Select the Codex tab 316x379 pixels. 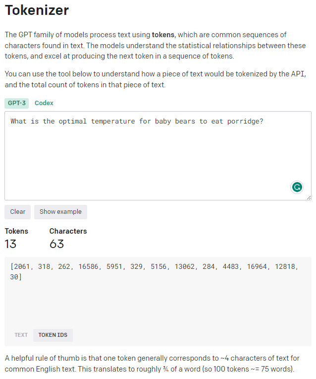click(x=44, y=103)
